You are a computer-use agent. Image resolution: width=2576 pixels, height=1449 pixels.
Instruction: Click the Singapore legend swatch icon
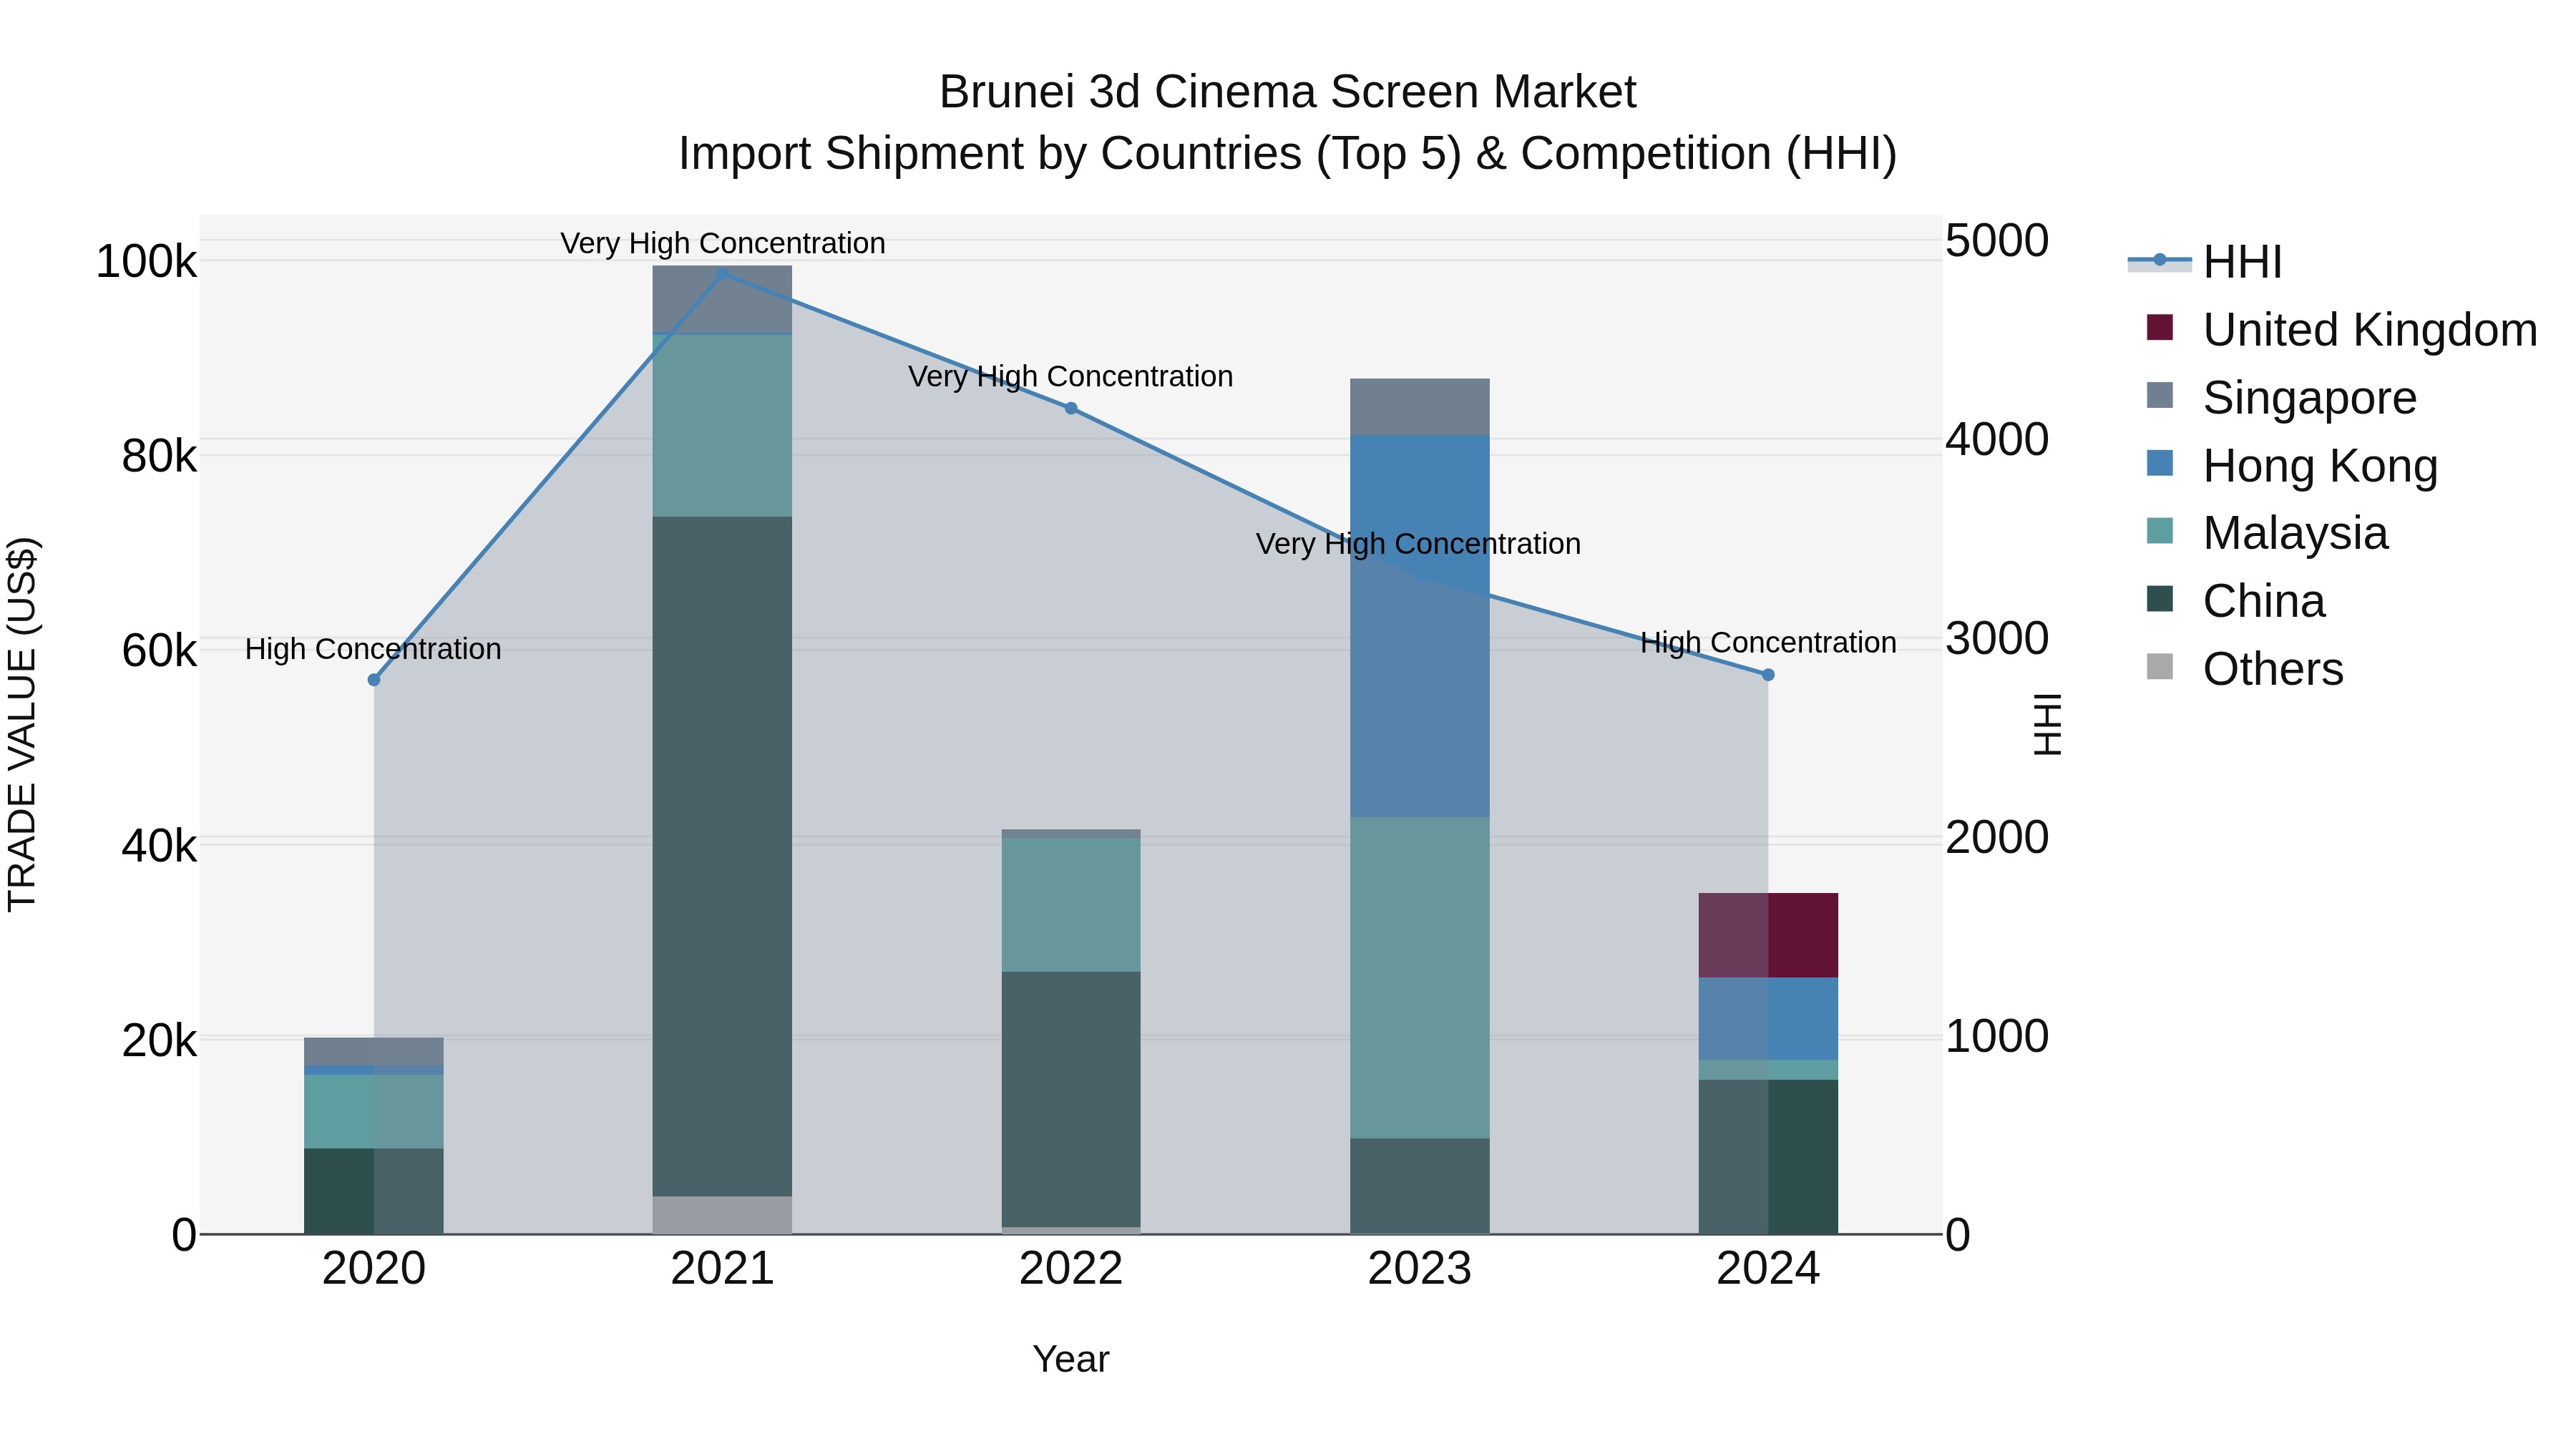(2160, 395)
